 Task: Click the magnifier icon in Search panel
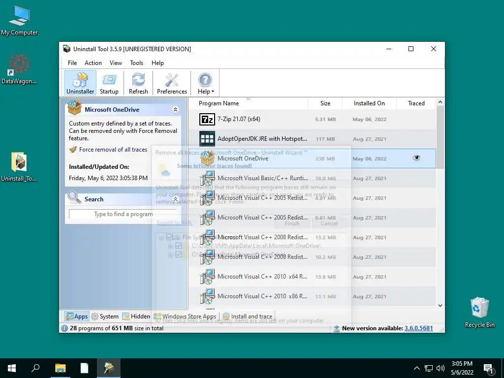tap(74, 197)
